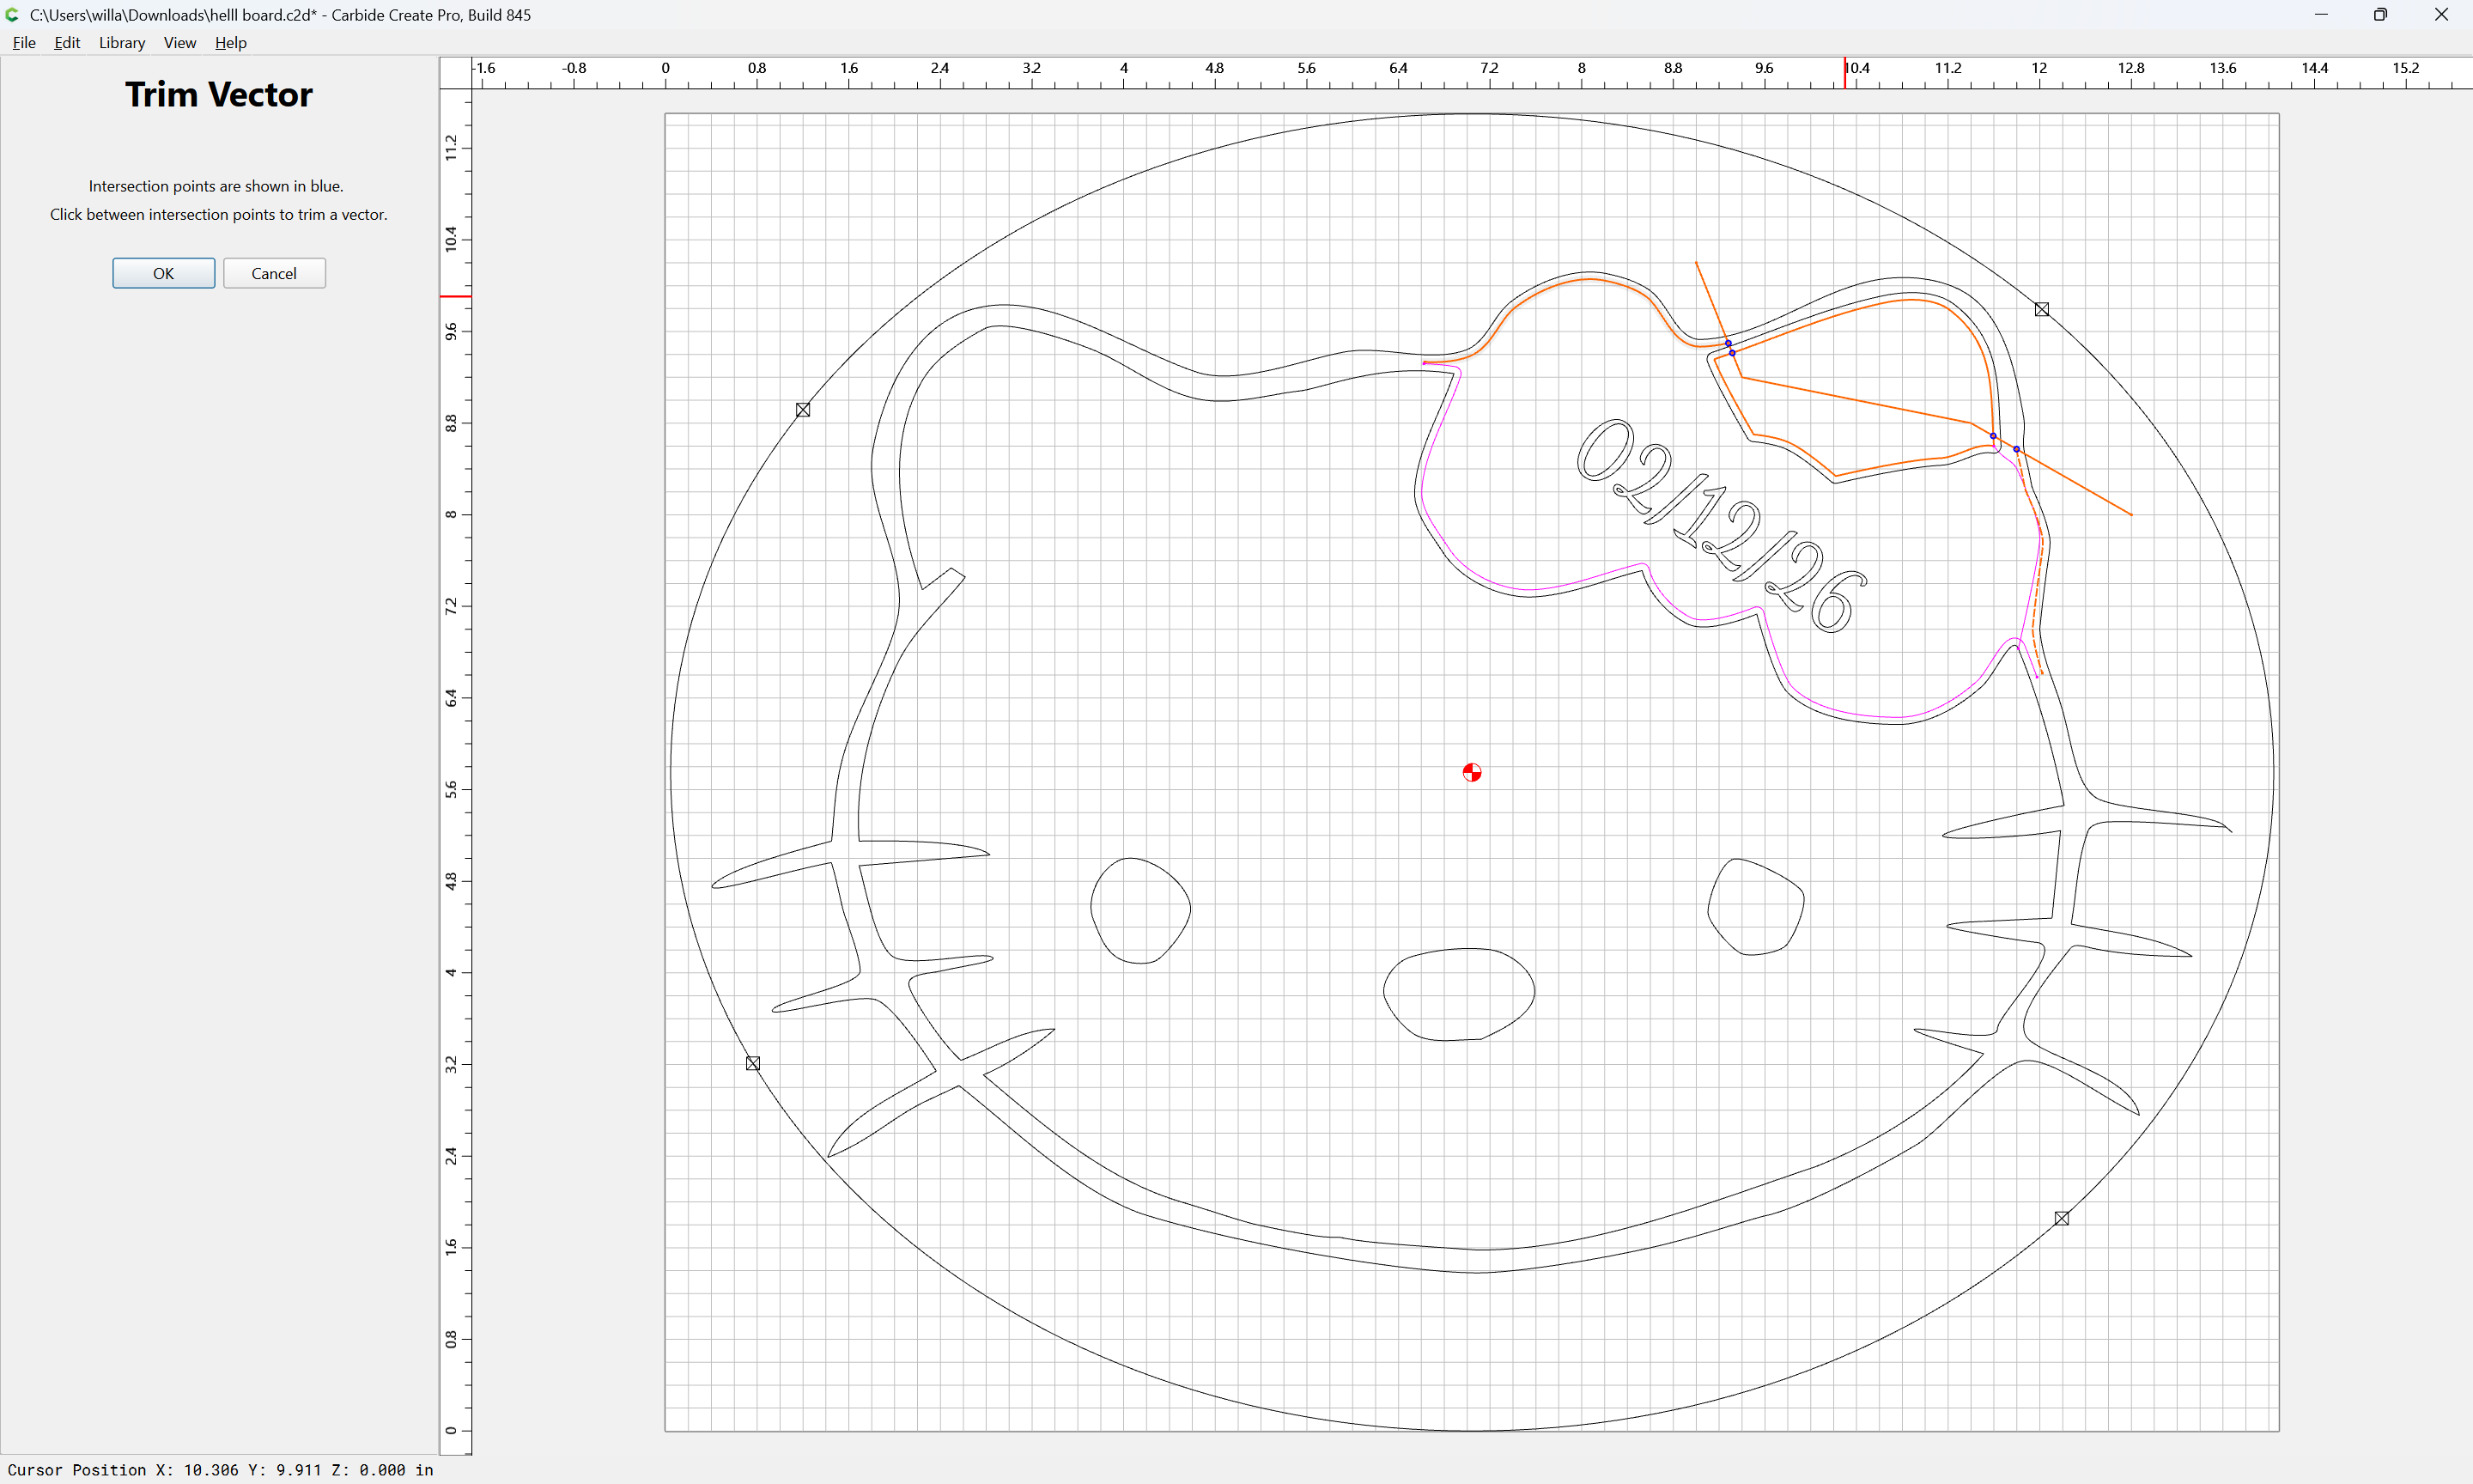Cancel the Trim Vector operation
Viewport: 2473px width, 1484px height.
(x=274, y=273)
